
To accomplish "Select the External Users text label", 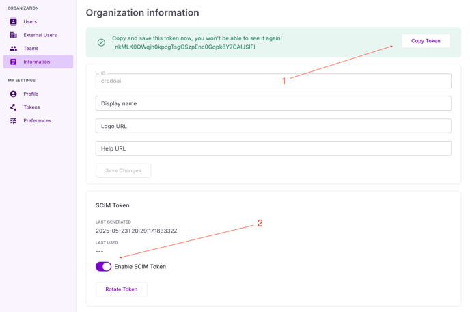I will tap(40, 35).
